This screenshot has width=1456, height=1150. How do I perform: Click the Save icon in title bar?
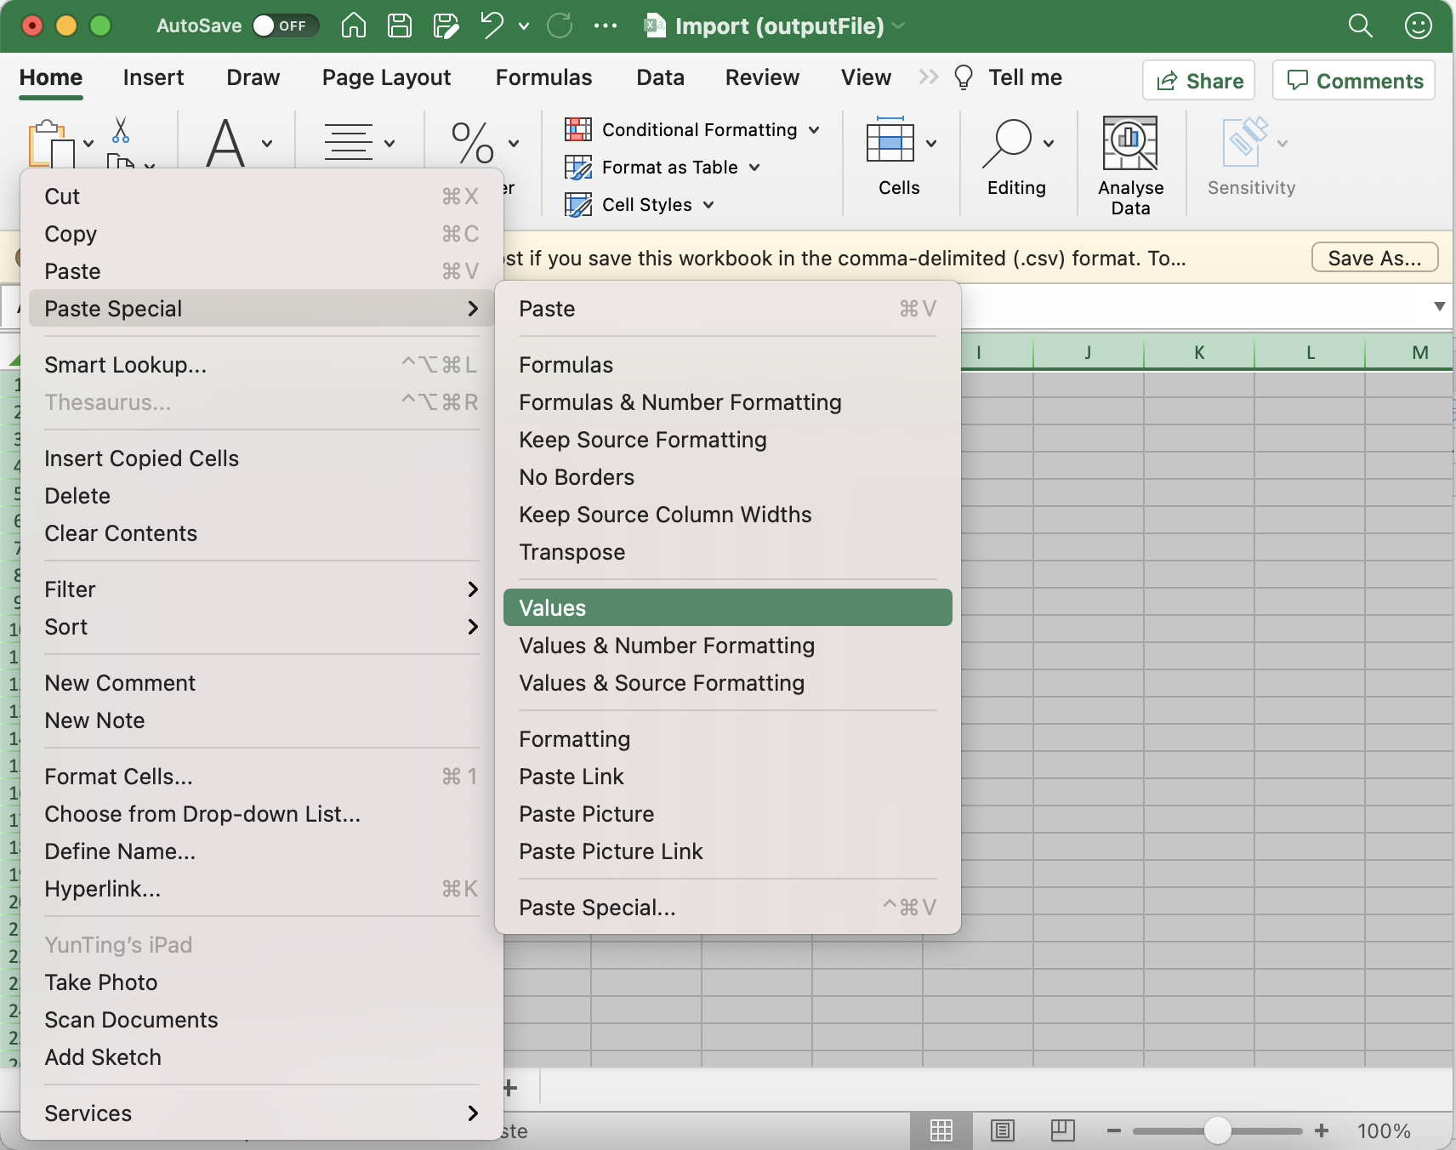(399, 26)
